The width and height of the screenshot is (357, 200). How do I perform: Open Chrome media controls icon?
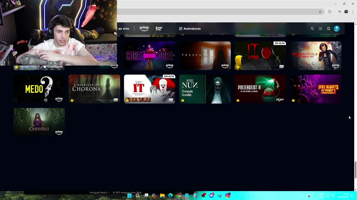[339, 12]
